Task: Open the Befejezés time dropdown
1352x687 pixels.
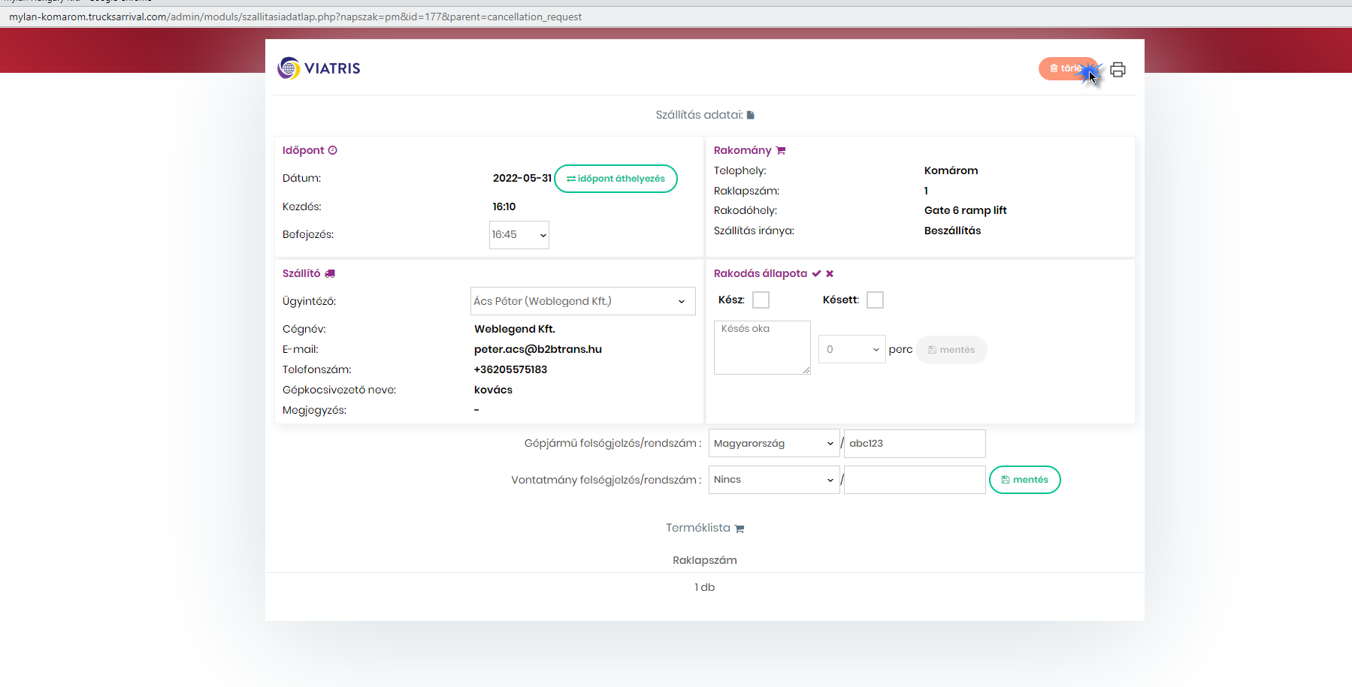Action: [519, 235]
